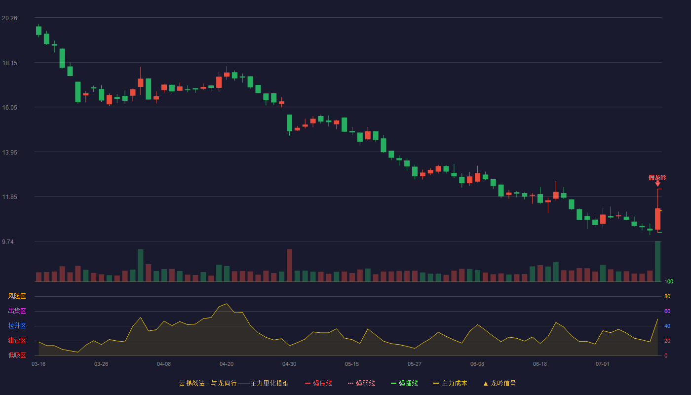Click the 04-30 date axis label
This screenshot has width=691, height=395.
289,364
